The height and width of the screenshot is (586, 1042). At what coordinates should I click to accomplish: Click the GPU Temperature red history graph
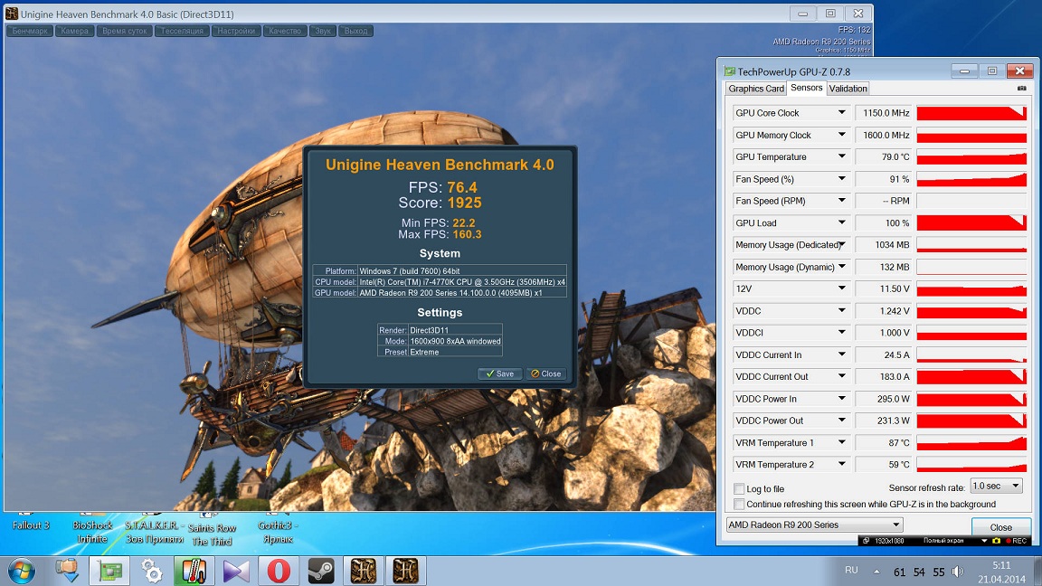tap(971, 156)
